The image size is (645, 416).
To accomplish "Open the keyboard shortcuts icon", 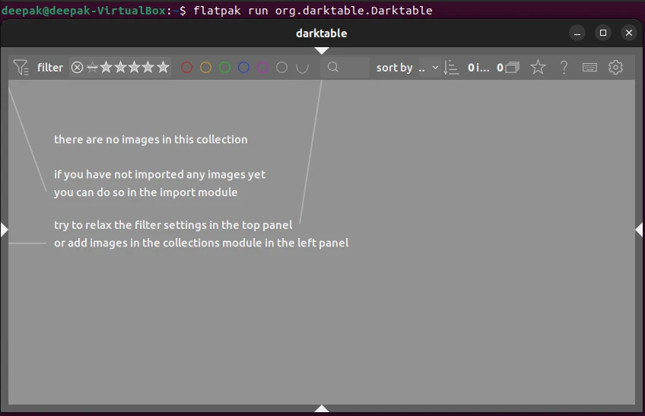I will tap(589, 68).
